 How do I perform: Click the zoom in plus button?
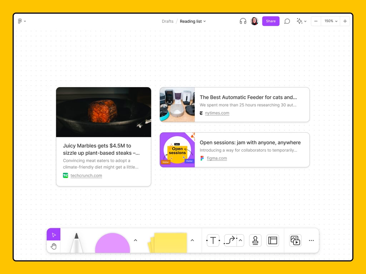click(345, 21)
